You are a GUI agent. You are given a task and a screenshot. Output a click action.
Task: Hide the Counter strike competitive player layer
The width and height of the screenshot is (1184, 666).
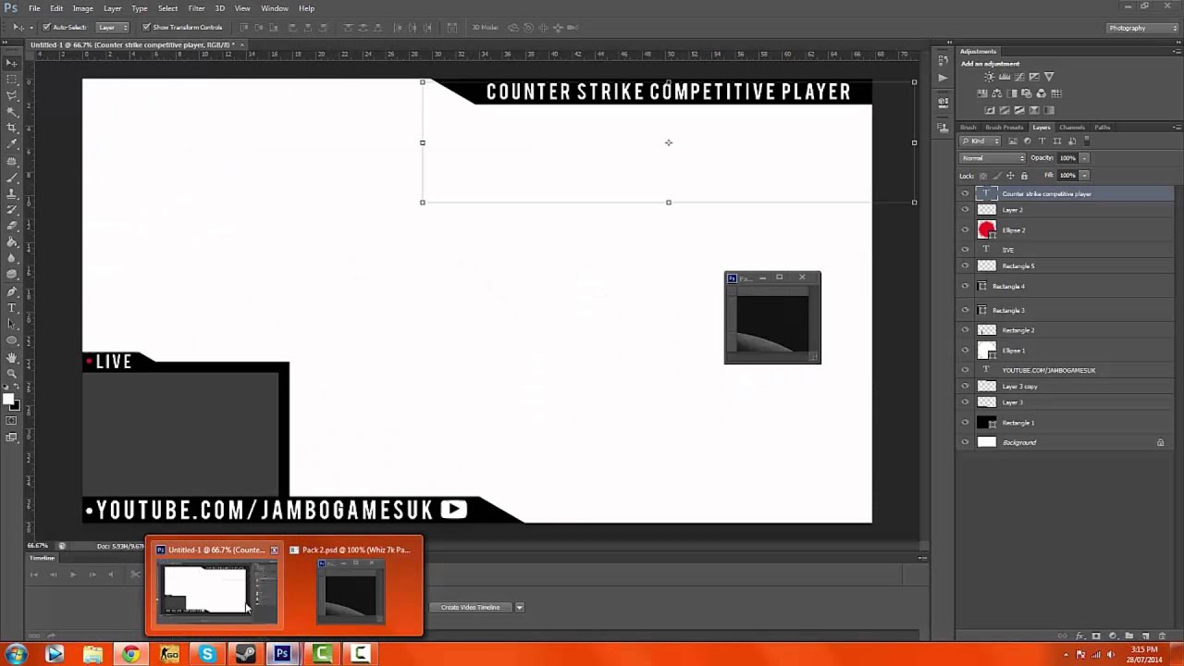tap(965, 194)
